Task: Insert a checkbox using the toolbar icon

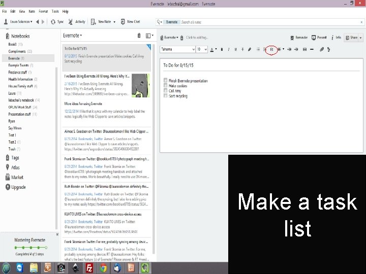Action: pyautogui.click(x=271, y=49)
